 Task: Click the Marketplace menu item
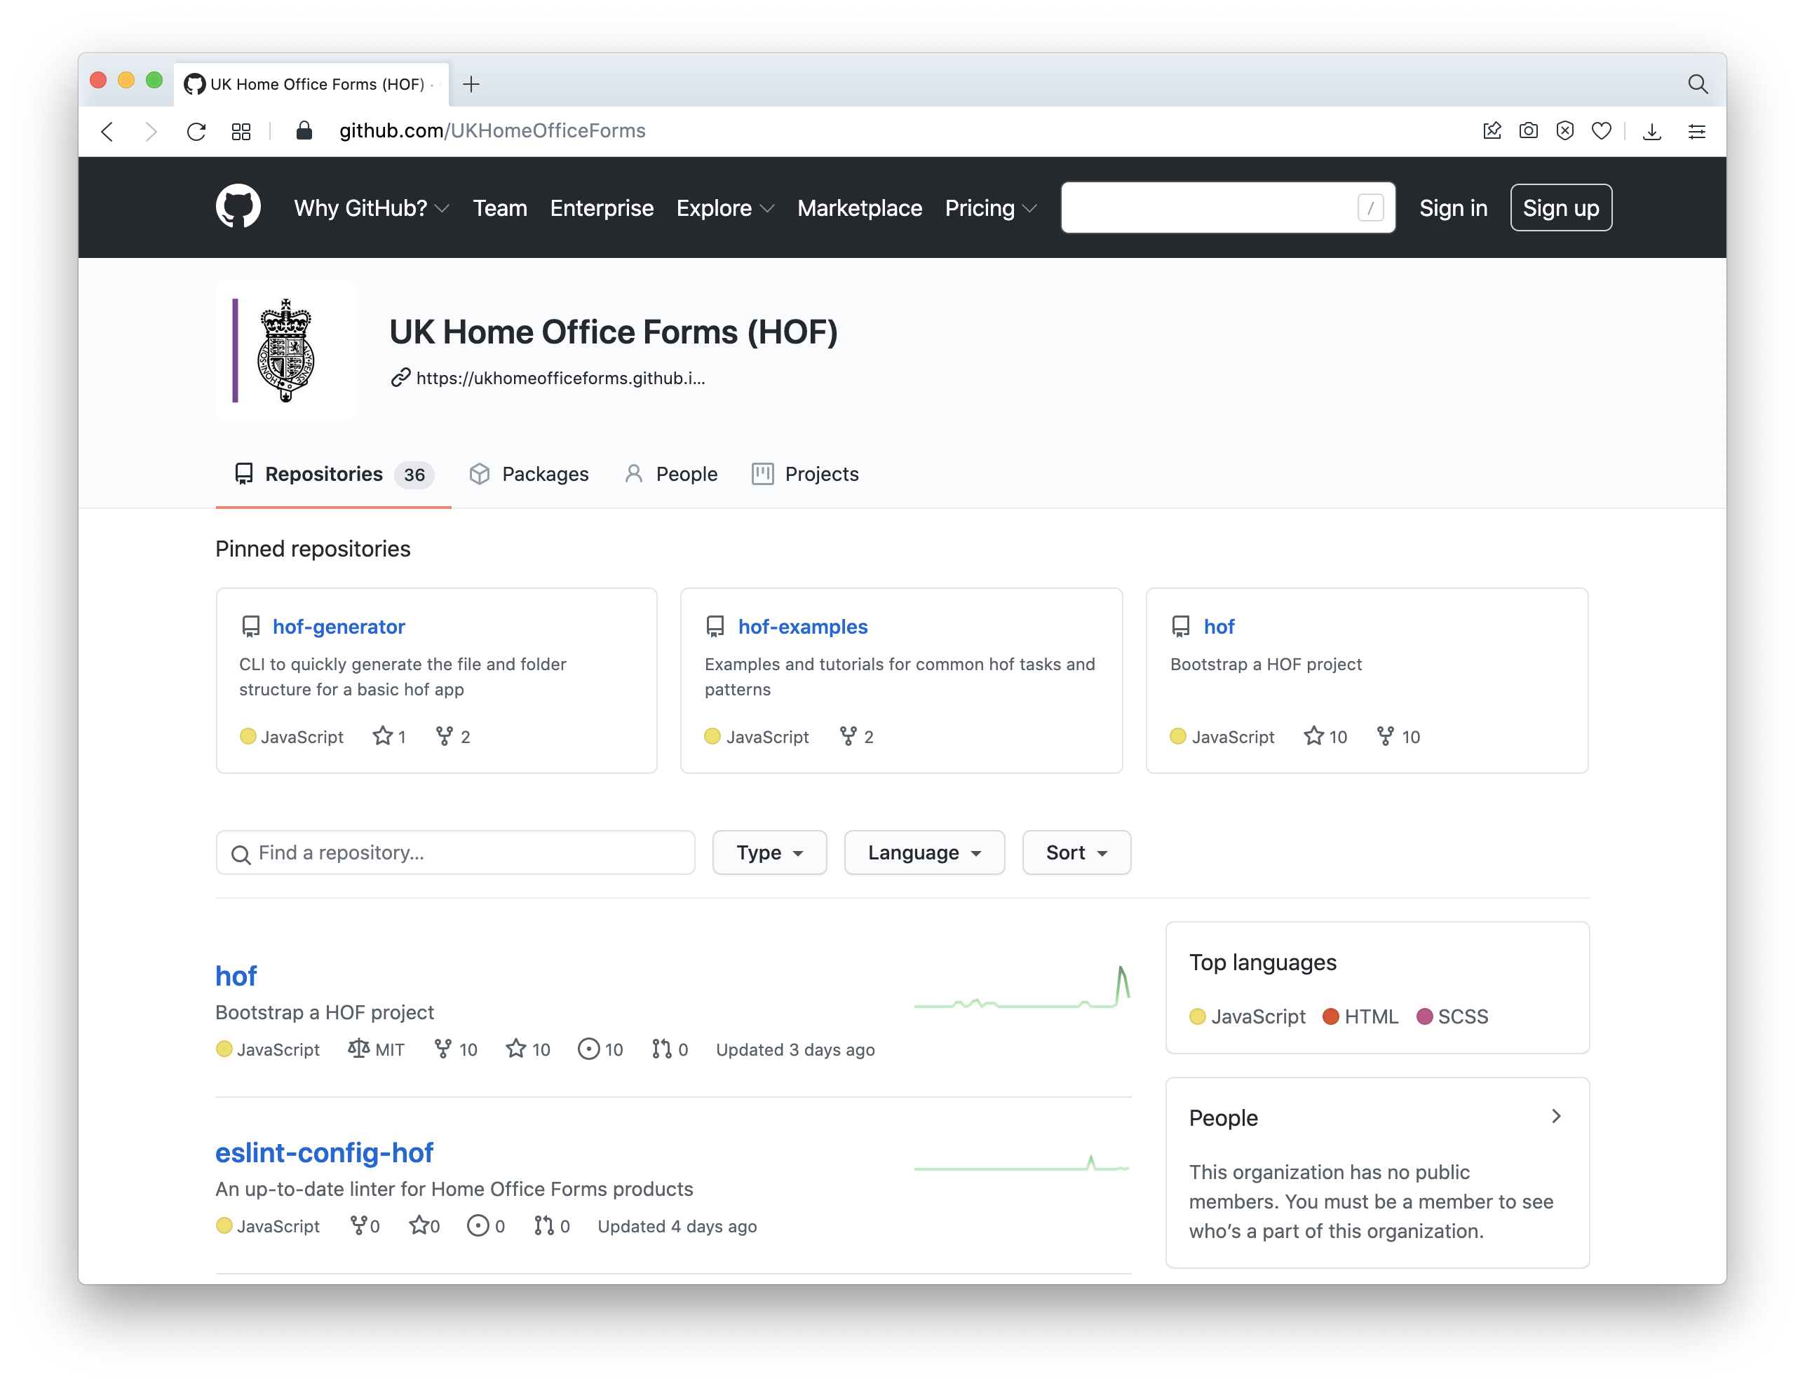click(x=860, y=207)
